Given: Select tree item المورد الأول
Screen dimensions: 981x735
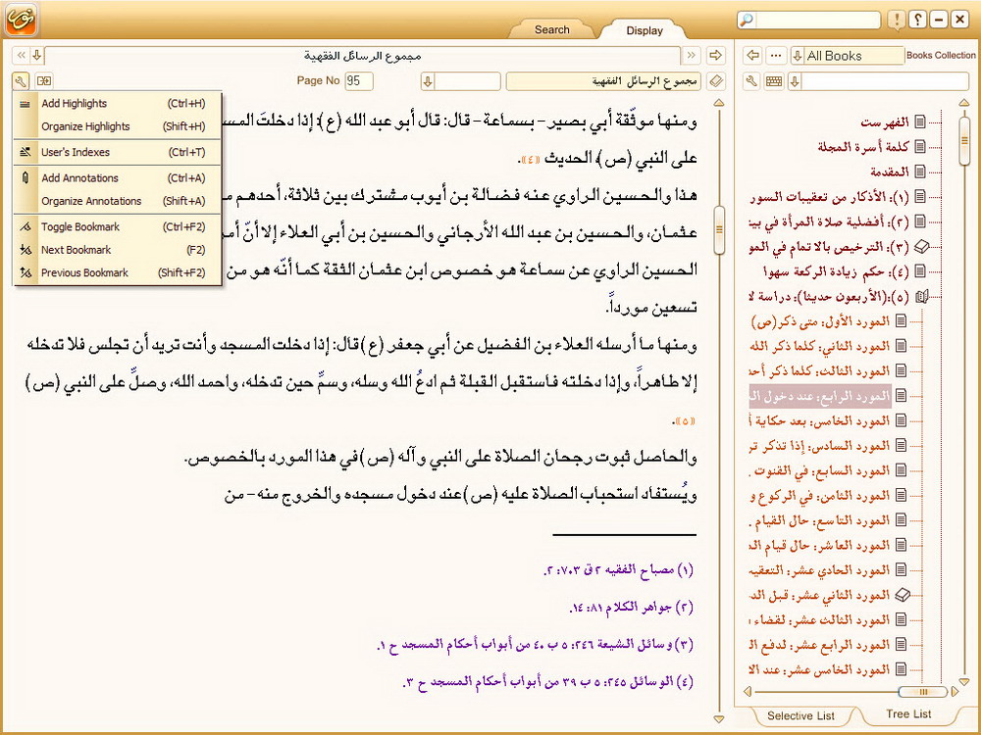Looking at the screenshot, I should (820, 321).
